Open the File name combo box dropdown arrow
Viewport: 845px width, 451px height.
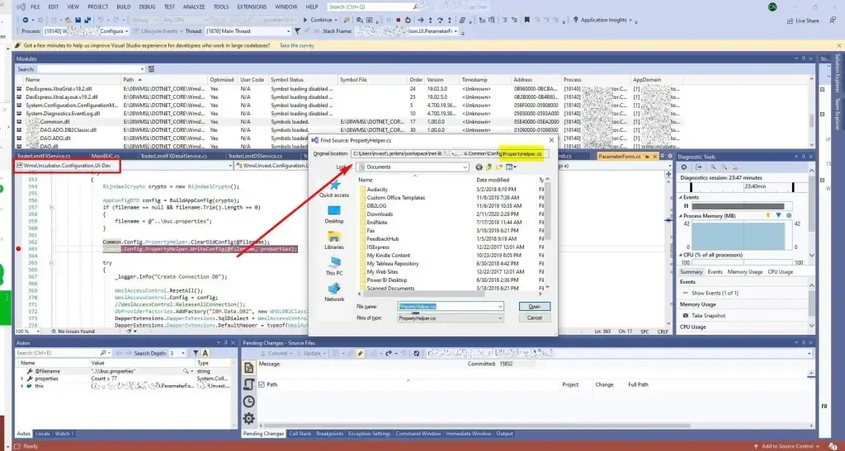(500, 306)
